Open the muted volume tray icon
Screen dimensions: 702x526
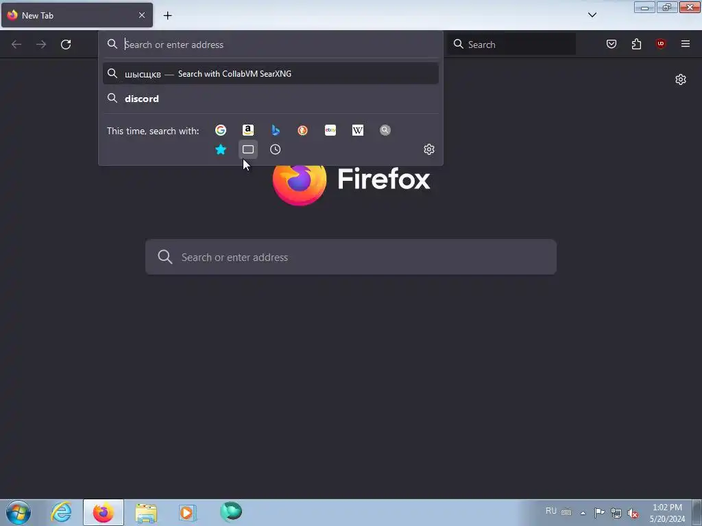pyautogui.click(x=633, y=513)
